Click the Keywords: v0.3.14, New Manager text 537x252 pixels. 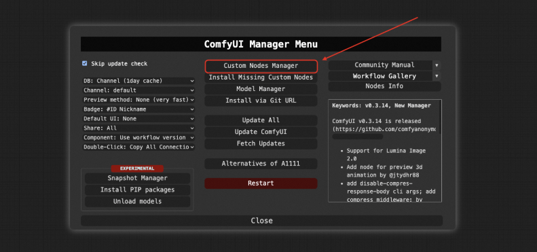[x=382, y=105]
